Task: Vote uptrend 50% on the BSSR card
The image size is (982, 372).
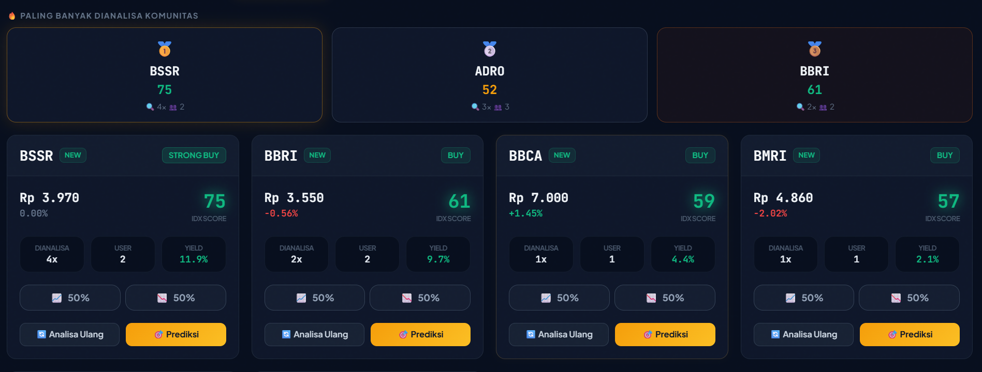Action: pyautogui.click(x=70, y=298)
